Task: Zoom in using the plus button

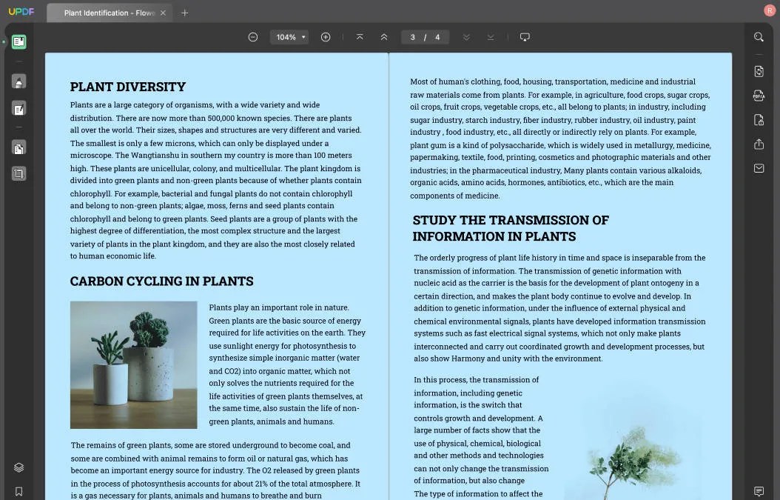Action: (x=326, y=36)
